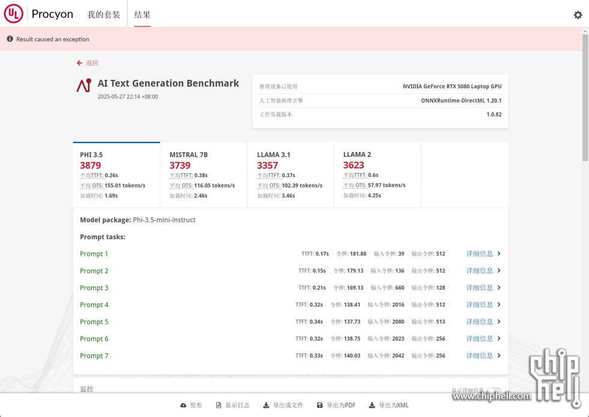This screenshot has height=417, width=589.
Task: Switch to the 我的套装 tab
Action: (103, 14)
